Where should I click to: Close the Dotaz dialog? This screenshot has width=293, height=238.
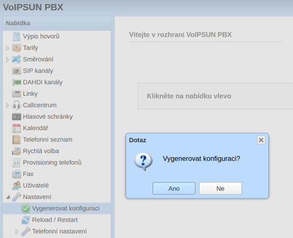click(261, 140)
